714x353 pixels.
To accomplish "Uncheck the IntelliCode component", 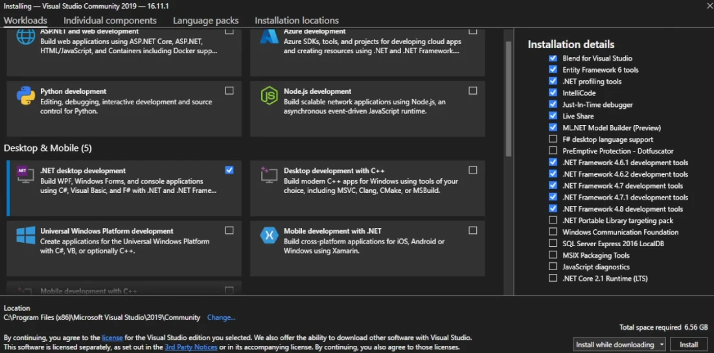I will pyautogui.click(x=553, y=93).
